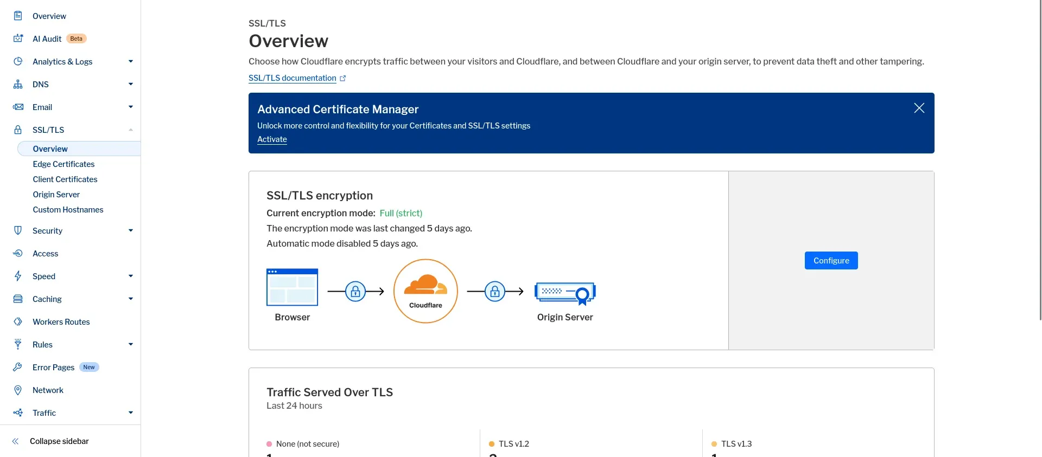This screenshot has height=457, width=1042.
Task: Collapse the SSL/TLS menu arrow
Action: [131, 130]
